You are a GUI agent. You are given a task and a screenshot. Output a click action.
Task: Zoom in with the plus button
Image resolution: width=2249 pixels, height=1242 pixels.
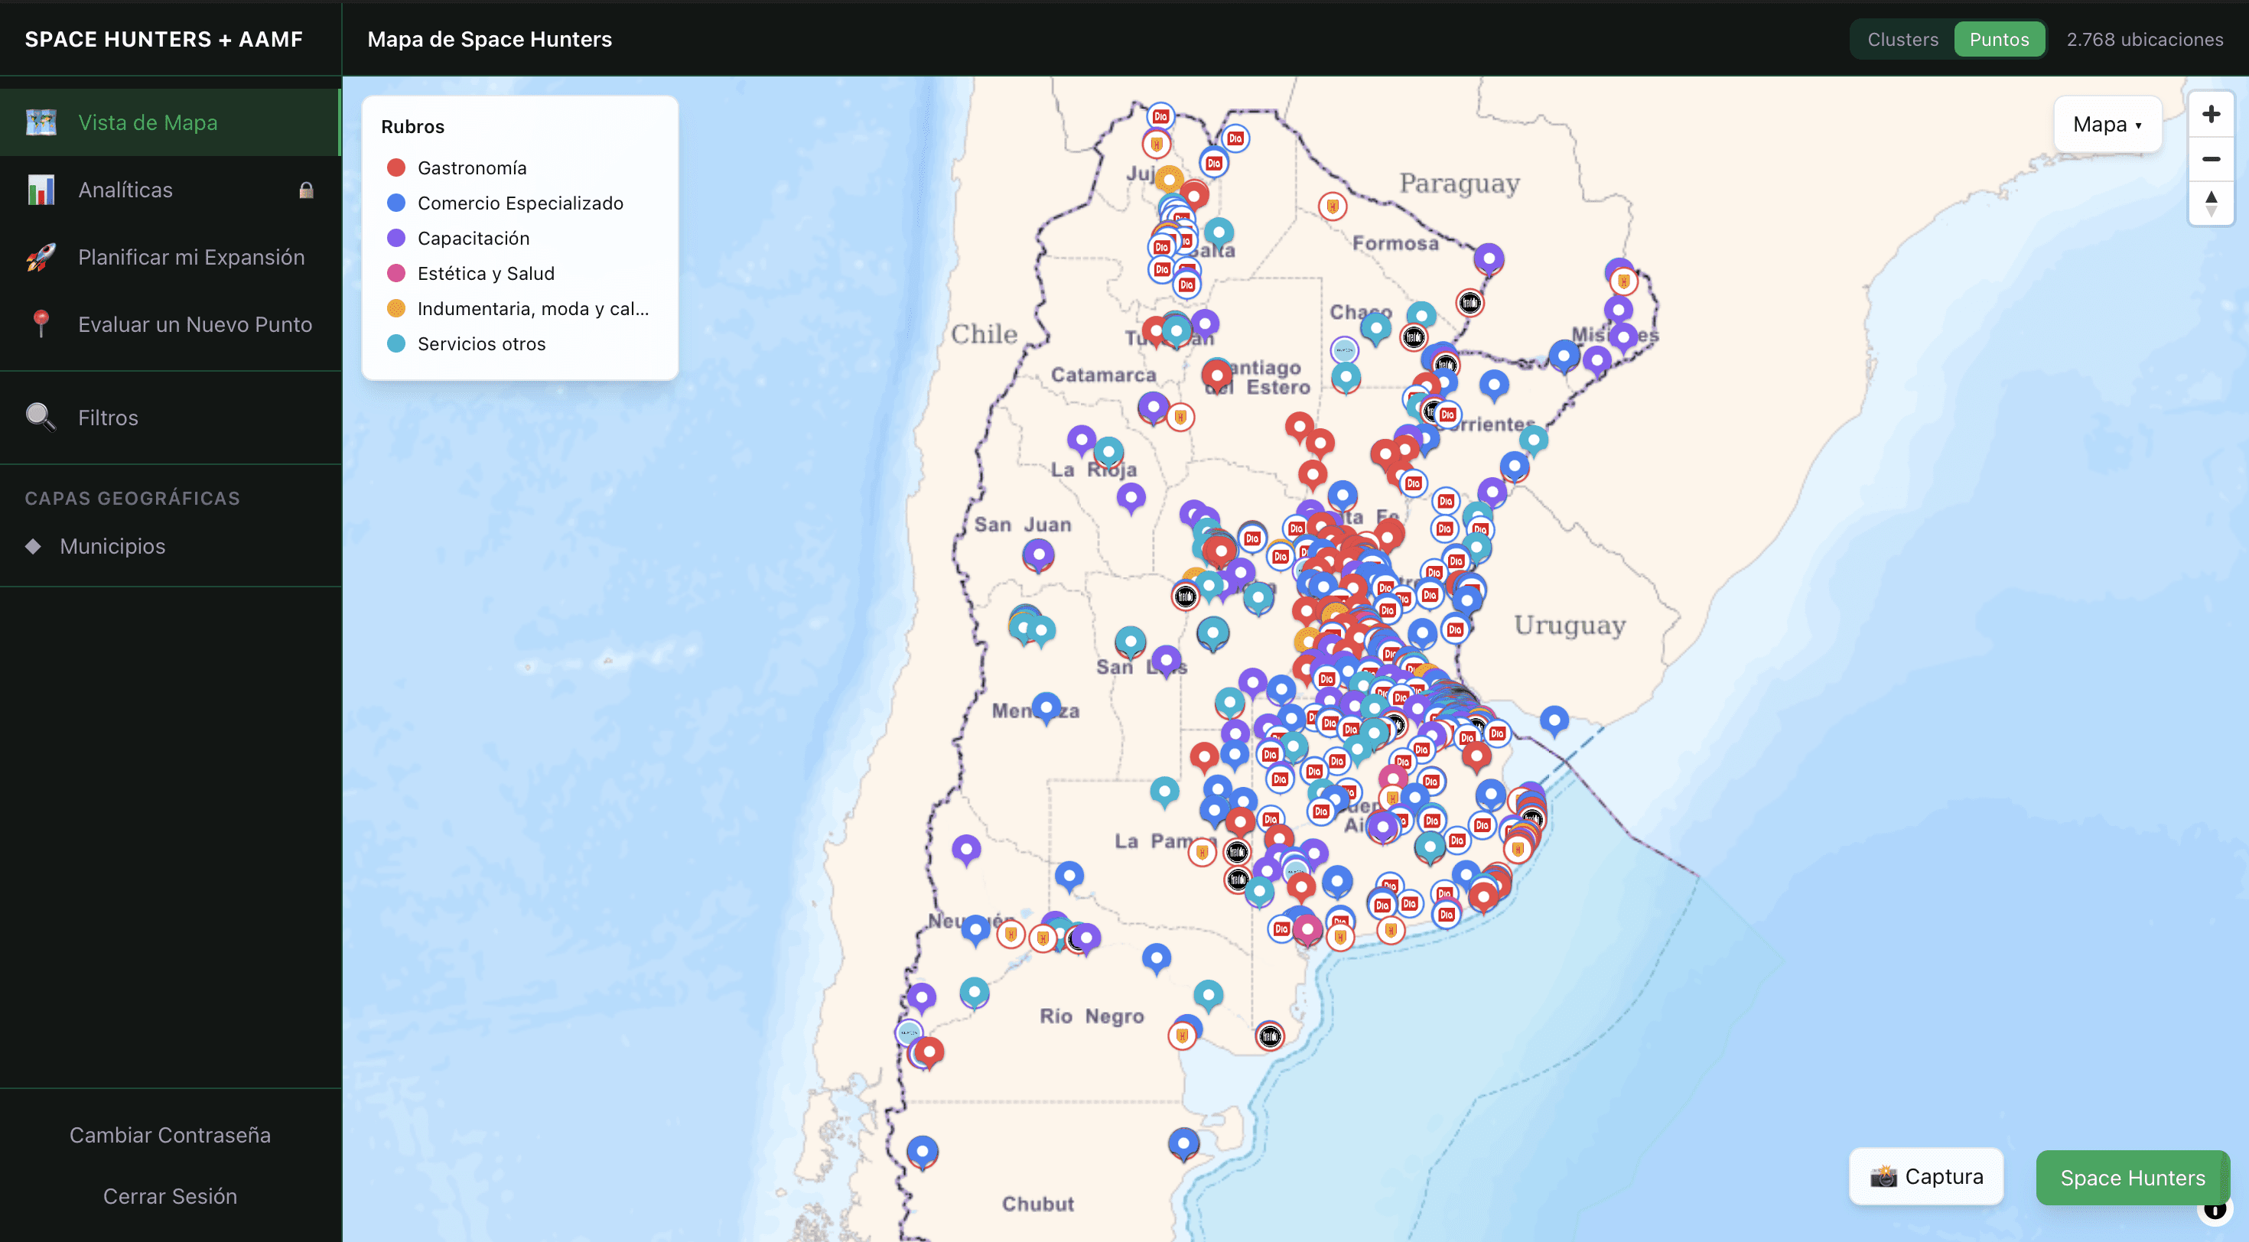2211,115
